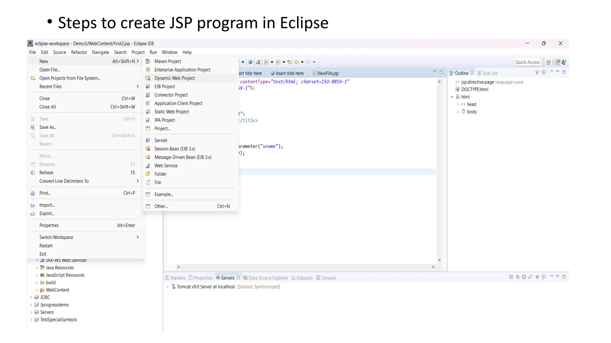Screen dimensions: 611x343
Task: Expand the head node in Outline
Action: coord(458,104)
